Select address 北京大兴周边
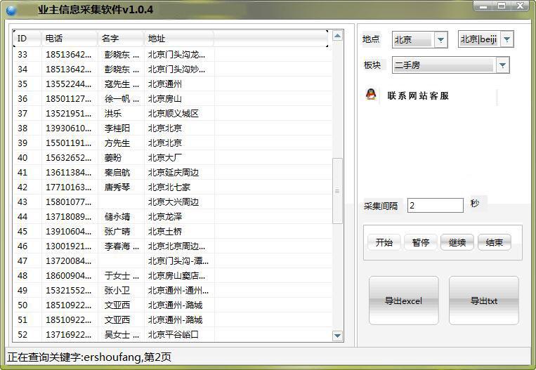This screenshot has width=536, height=370. 173,202
